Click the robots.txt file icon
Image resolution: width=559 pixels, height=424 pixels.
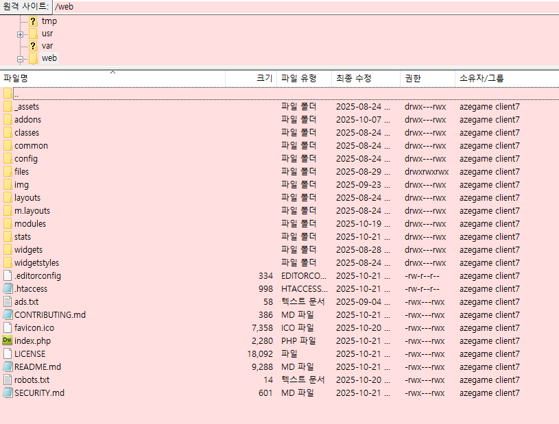tap(8, 379)
